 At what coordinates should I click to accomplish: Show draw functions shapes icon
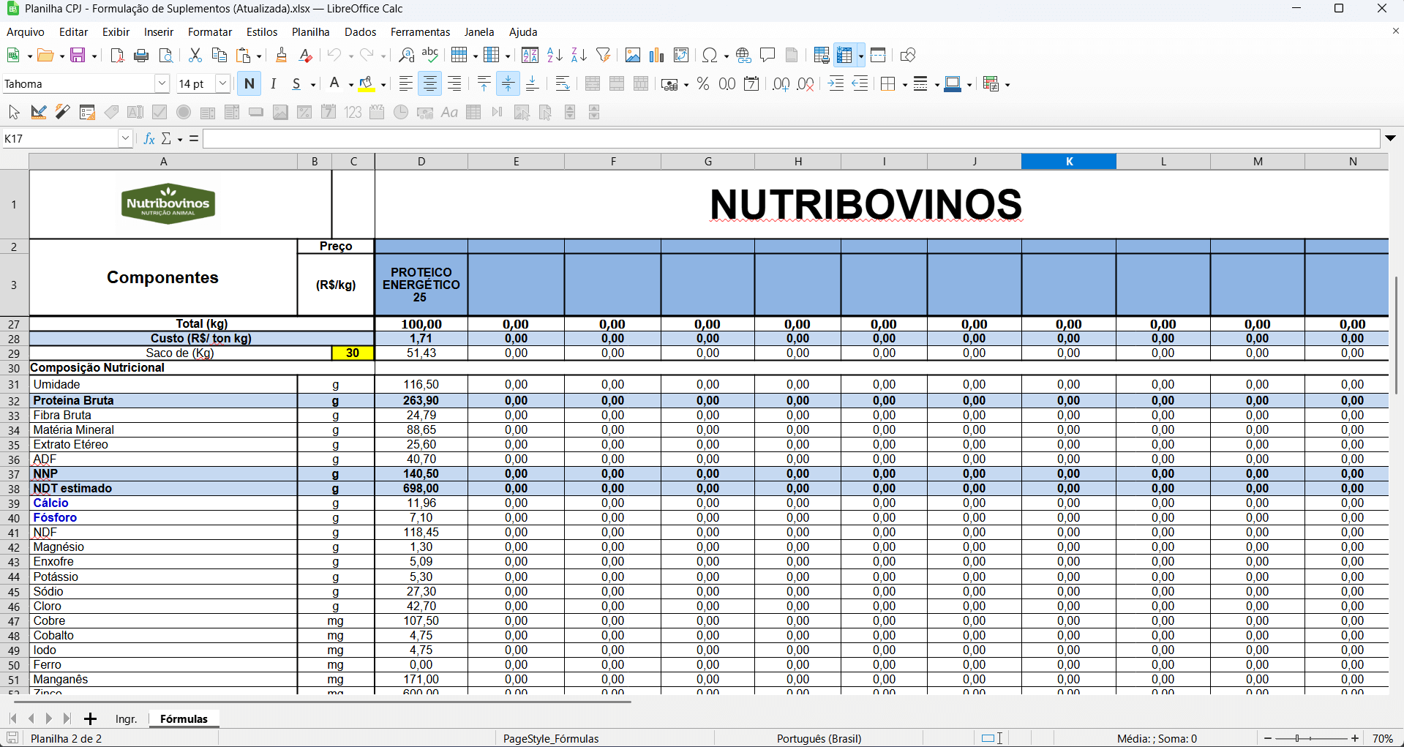tap(908, 56)
